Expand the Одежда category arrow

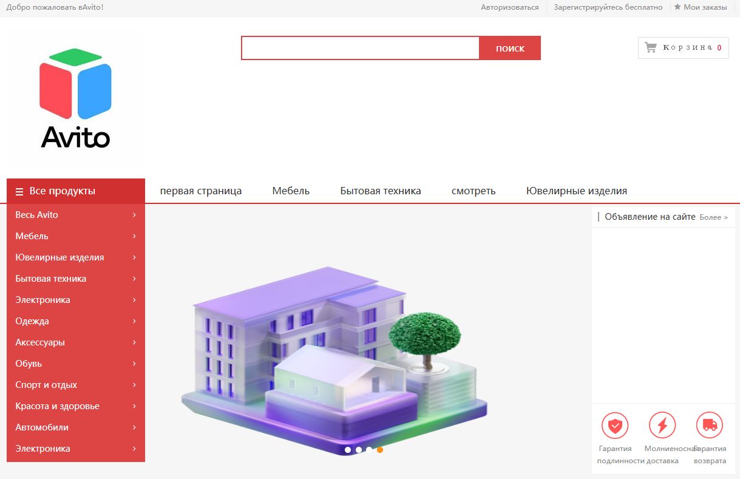click(x=134, y=321)
